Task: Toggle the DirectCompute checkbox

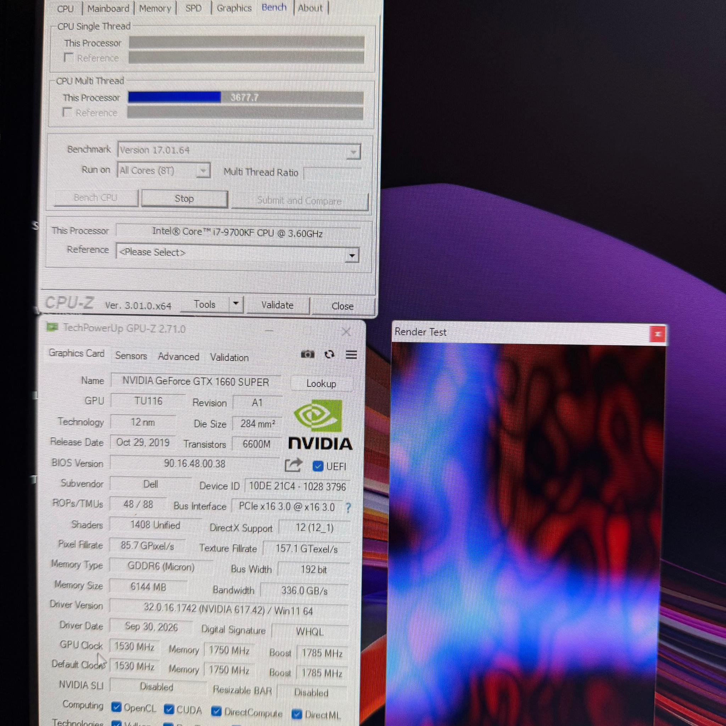Action: [x=216, y=711]
